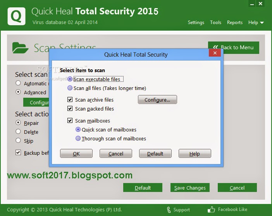Select Skip action radio button
This screenshot has width=272, height=216.
18,140
